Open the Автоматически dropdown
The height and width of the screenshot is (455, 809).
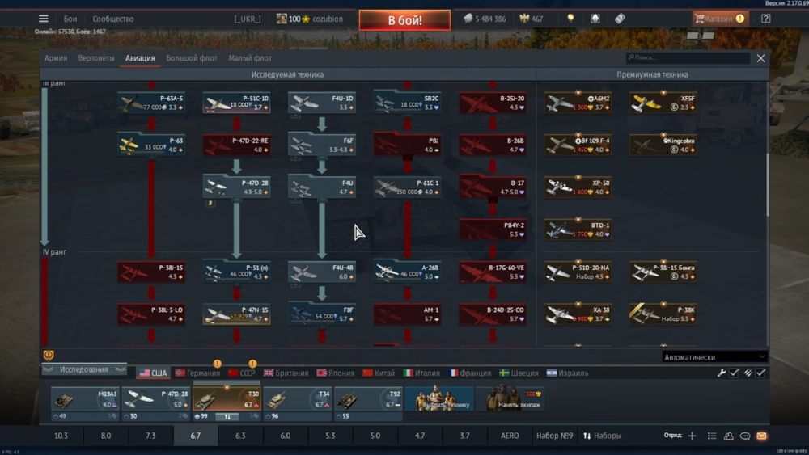(714, 356)
